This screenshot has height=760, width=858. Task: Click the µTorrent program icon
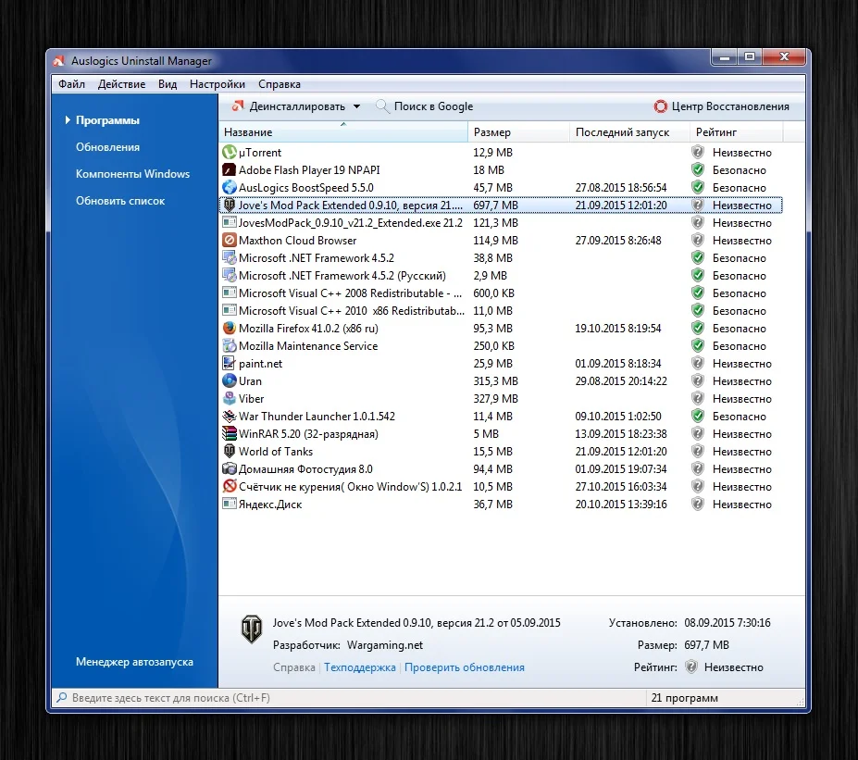[230, 153]
